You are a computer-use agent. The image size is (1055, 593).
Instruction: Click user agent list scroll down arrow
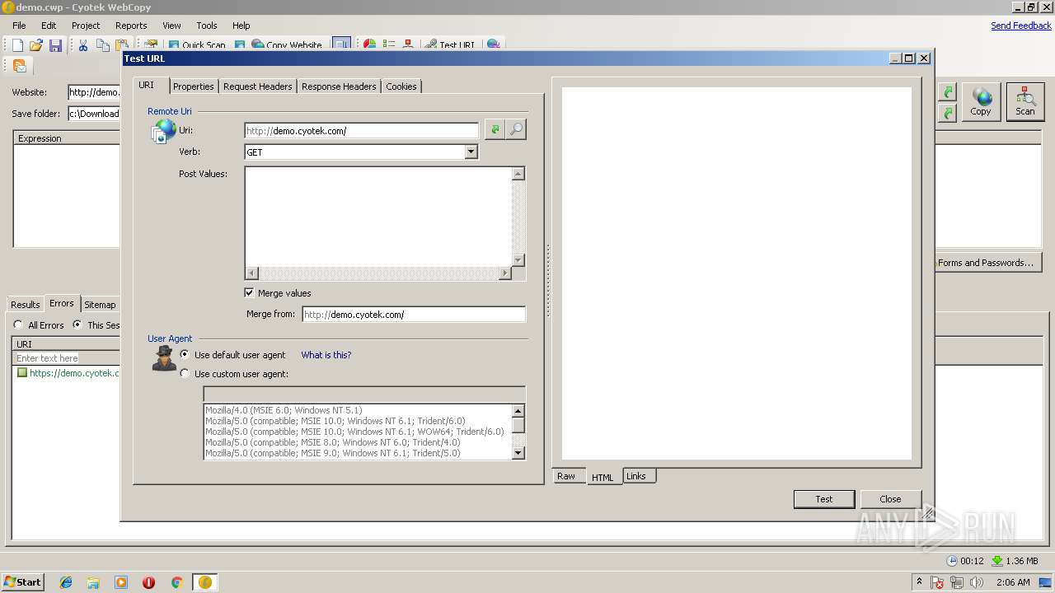pyautogui.click(x=518, y=452)
